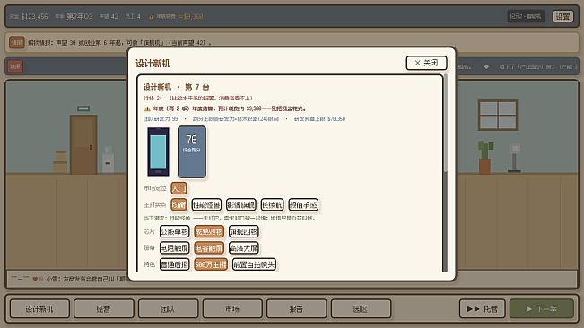Image resolution: width=584 pixels, height=328 pixels.
Task: Click the warning icon in the top status bar
Action: (152, 17)
